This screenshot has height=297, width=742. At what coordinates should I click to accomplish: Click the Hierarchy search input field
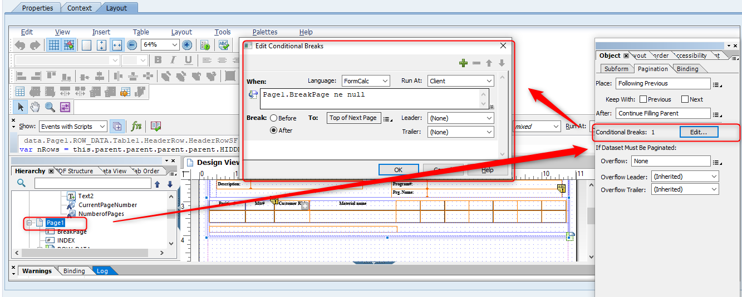click(92, 183)
